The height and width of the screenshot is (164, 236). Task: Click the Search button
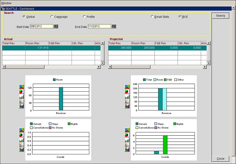point(221,16)
